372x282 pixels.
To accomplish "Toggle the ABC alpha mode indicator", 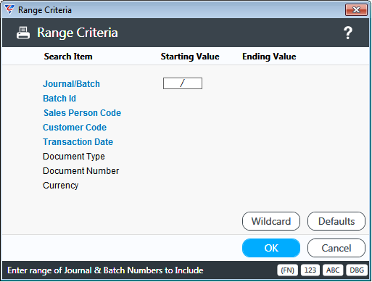I will pyautogui.click(x=333, y=270).
